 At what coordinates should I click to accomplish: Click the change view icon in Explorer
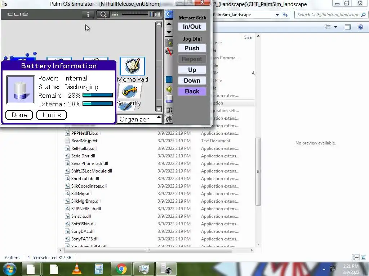[x=328, y=27]
